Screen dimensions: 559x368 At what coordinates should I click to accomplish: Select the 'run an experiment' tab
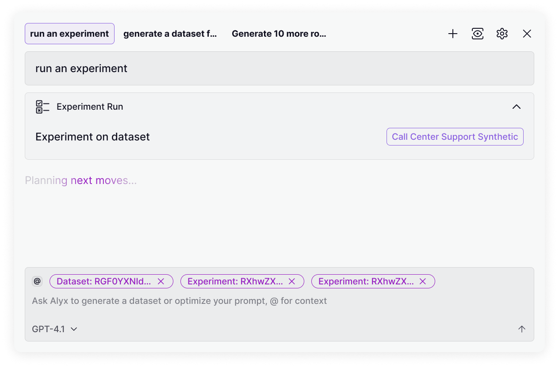pos(69,33)
